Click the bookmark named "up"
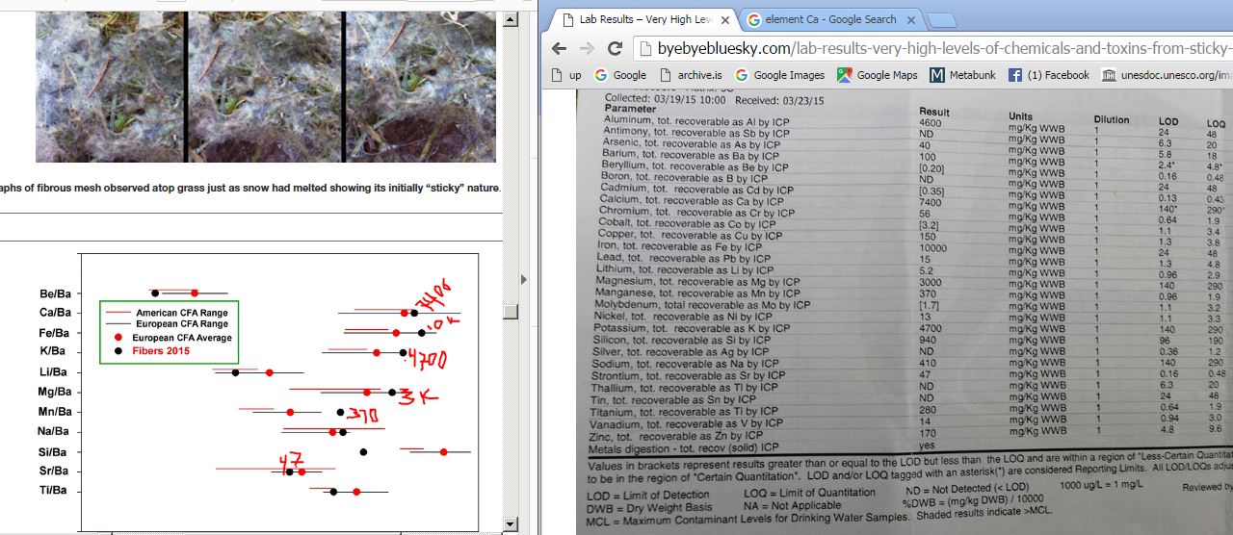The height and width of the screenshot is (535, 1233). tap(566, 75)
